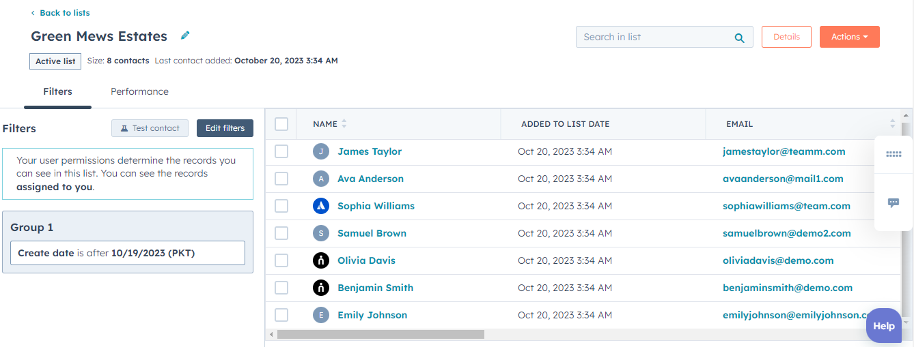Click Benjamin Smith's black avatar icon
914x347 pixels.
pos(321,288)
